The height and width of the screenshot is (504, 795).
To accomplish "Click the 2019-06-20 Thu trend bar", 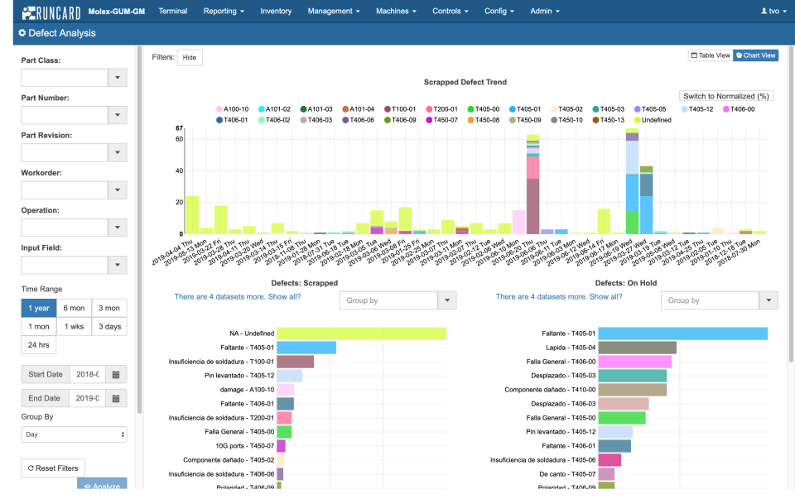I will click(532, 185).
